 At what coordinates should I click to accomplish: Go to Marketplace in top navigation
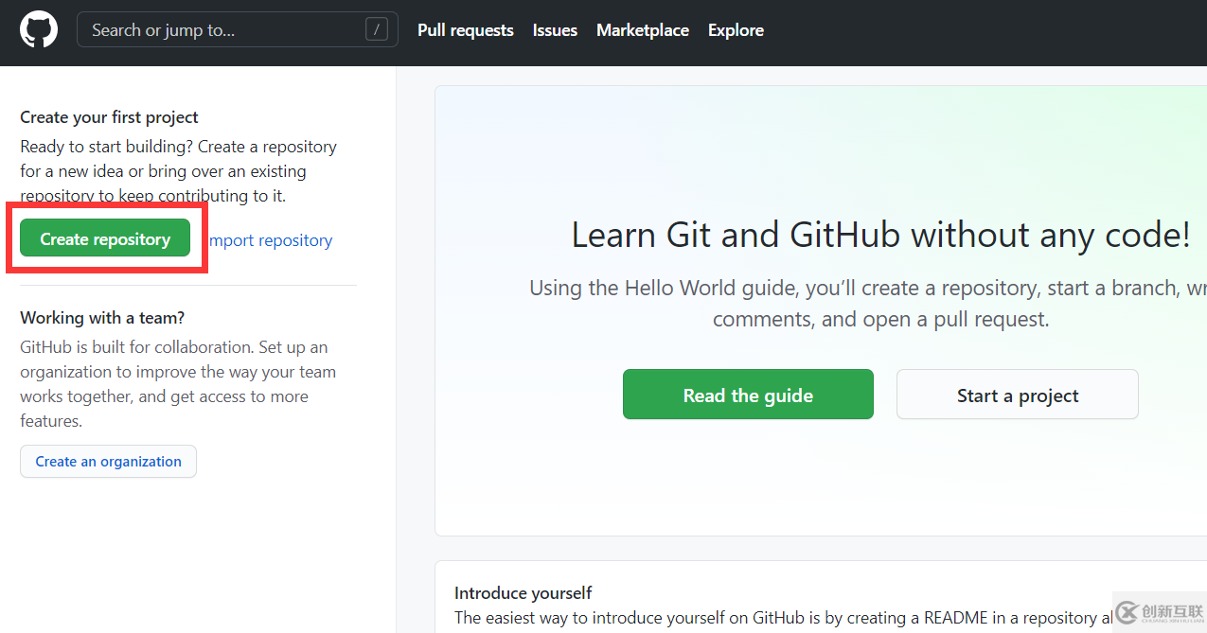tap(643, 30)
